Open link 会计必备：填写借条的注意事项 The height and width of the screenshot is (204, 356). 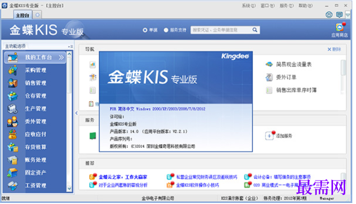pos(282,177)
